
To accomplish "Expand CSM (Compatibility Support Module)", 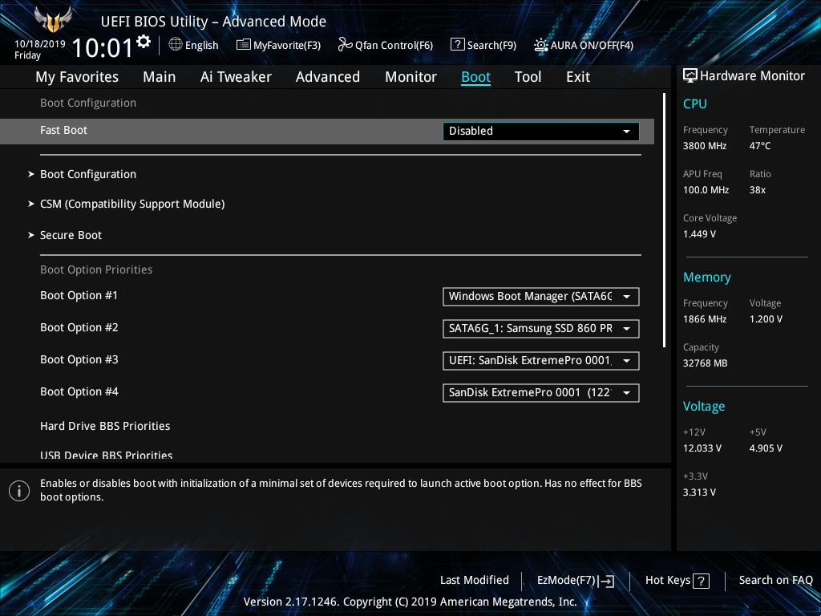I will pyautogui.click(x=132, y=204).
